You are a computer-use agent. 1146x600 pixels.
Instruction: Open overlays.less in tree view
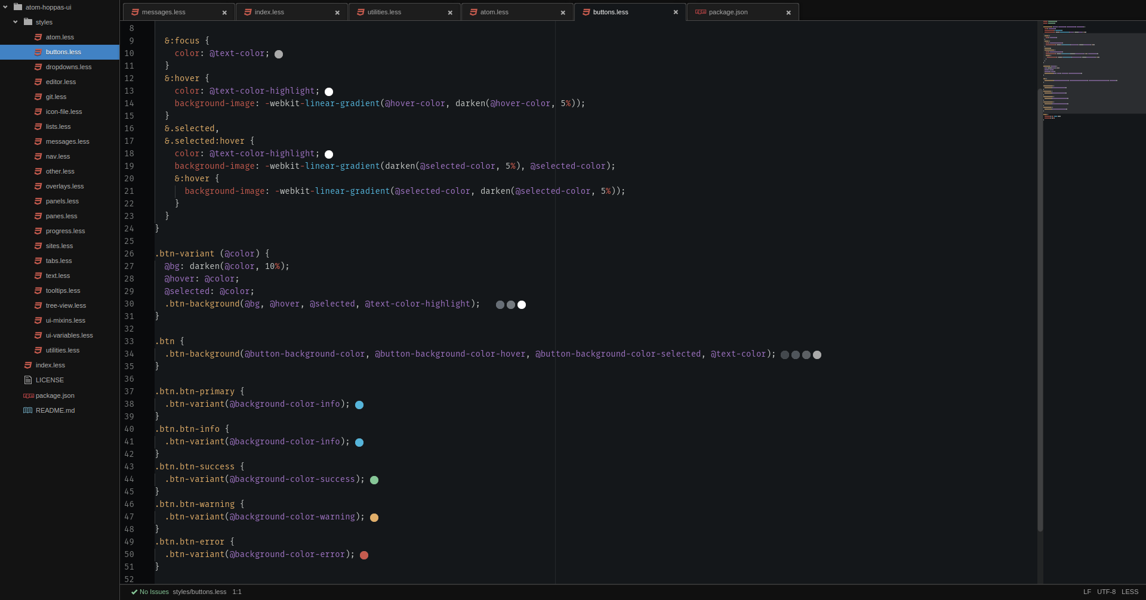(x=60, y=186)
